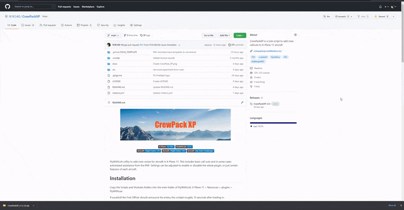
Task: Open Marketplace in top navigation
Action: (88, 7)
